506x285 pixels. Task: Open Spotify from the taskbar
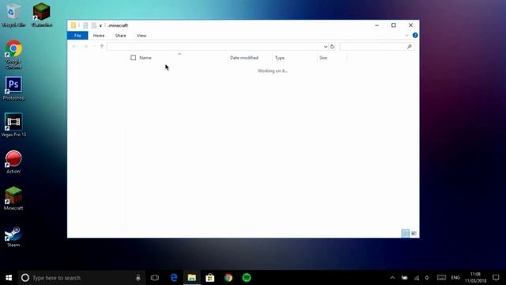tap(247, 278)
